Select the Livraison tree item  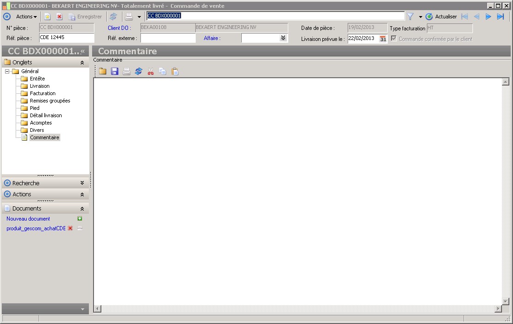point(40,86)
